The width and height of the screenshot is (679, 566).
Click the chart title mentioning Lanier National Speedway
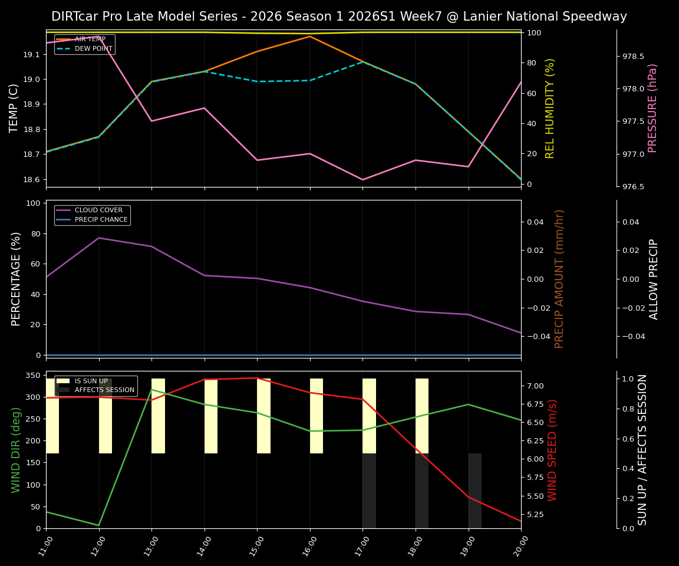[339, 17]
